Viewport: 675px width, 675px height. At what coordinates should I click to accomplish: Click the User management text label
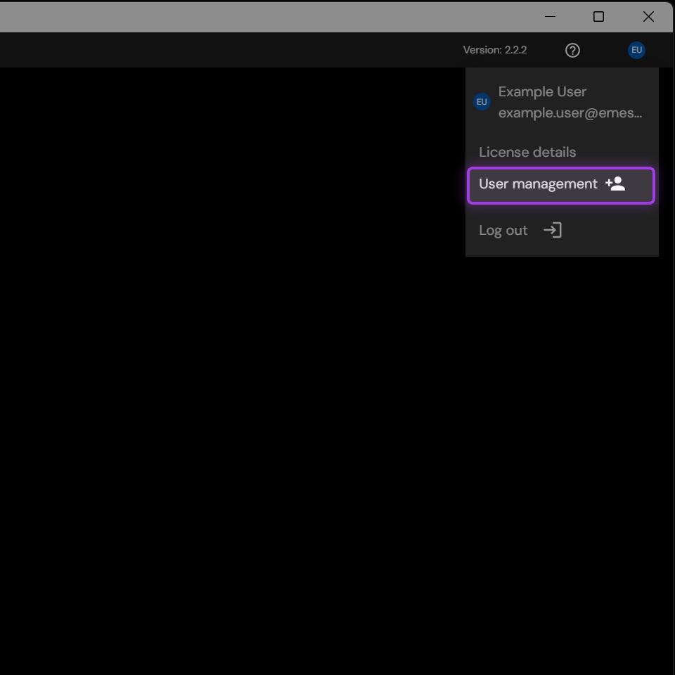[x=538, y=184]
